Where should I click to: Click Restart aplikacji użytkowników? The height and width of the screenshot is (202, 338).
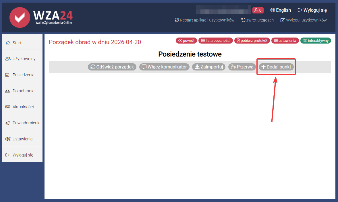[204, 20]
